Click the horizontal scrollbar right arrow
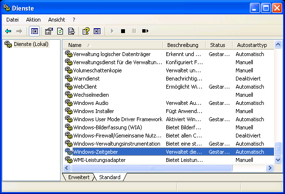The width and height of the screenshot is (285, 194). coord(270,168)
